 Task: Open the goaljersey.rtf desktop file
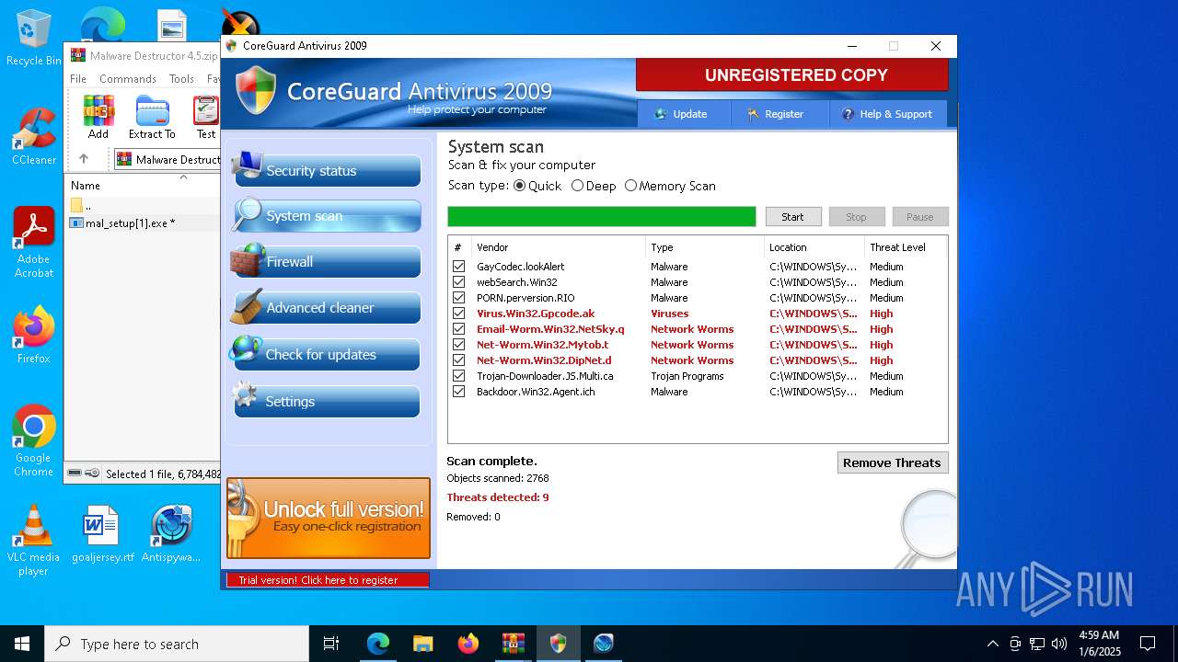pyautogui.click(x=102, y=533)
